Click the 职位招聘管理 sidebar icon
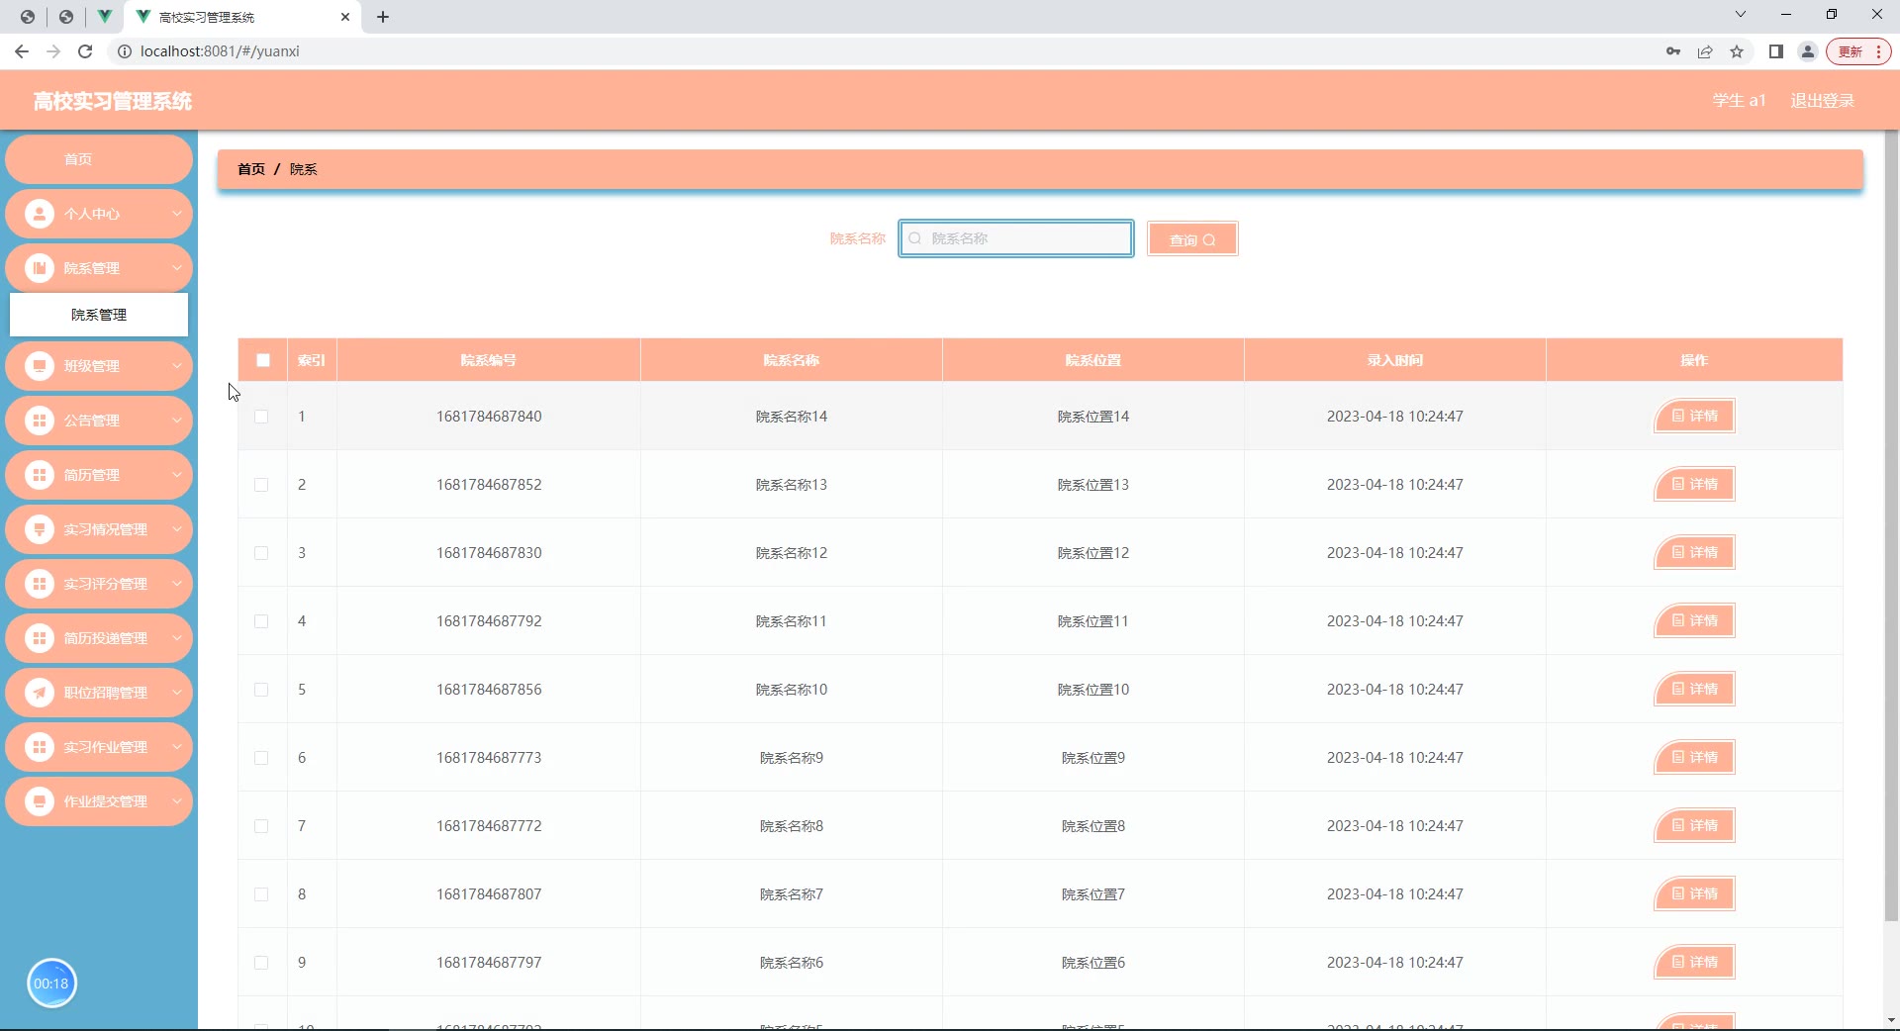The width and height of the screenshot is (1900, 1031). coord(40,693)
